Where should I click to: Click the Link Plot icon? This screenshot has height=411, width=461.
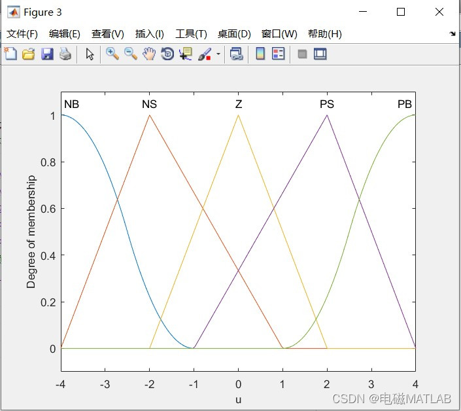[236, 54]
